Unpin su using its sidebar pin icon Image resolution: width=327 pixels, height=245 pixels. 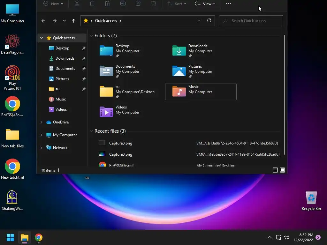(84, 89)
